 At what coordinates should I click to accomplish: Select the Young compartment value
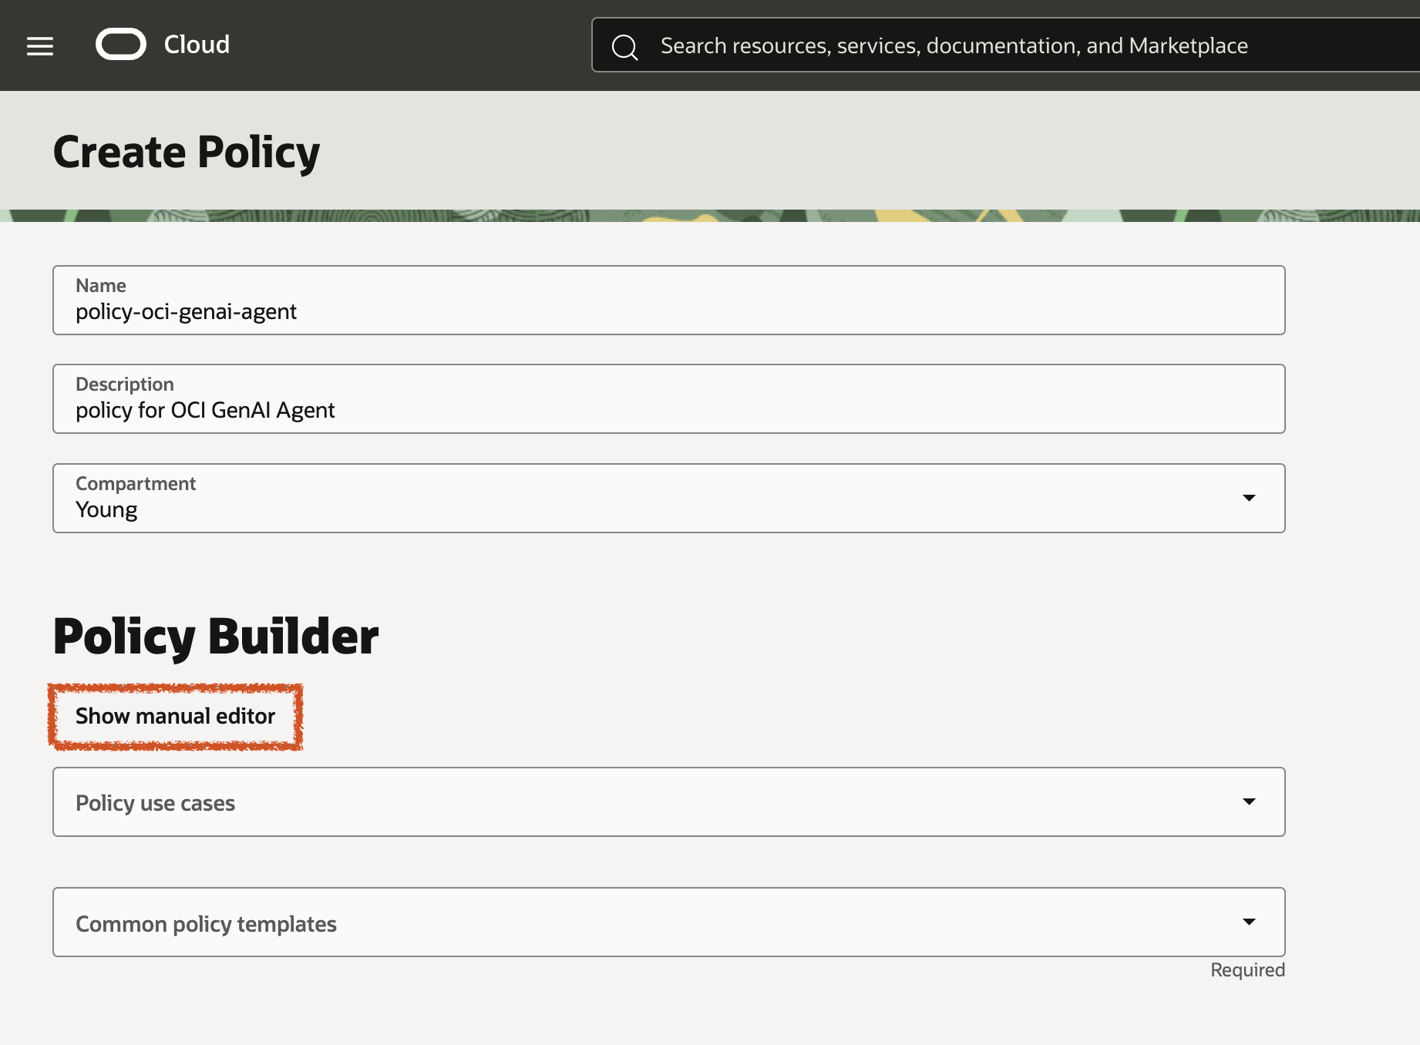coord(106,509)
